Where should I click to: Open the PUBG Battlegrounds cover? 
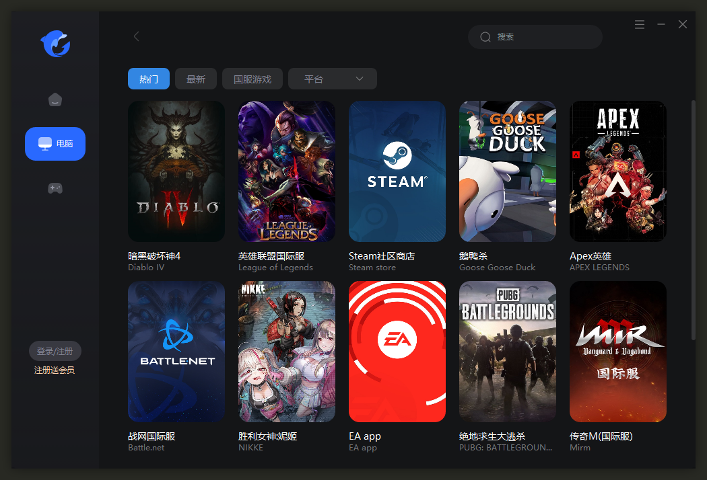tap(508, 352)
